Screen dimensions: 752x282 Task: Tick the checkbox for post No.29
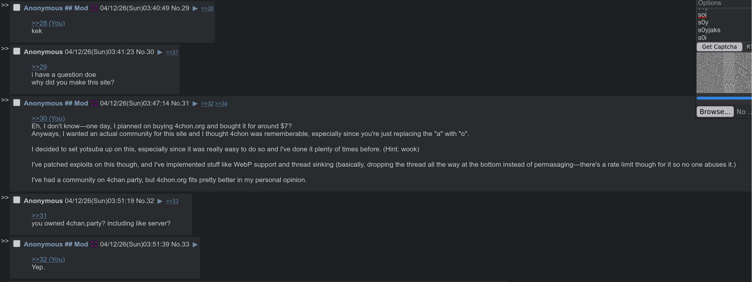tap(17, 8)
